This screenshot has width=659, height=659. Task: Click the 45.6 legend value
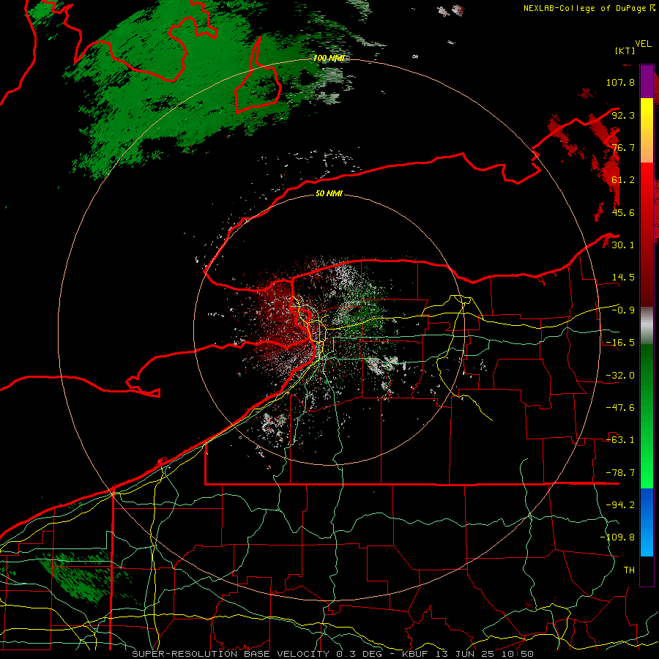623,212
